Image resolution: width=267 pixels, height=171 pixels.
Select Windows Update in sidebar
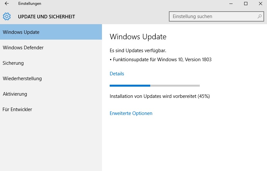[51, 32]
